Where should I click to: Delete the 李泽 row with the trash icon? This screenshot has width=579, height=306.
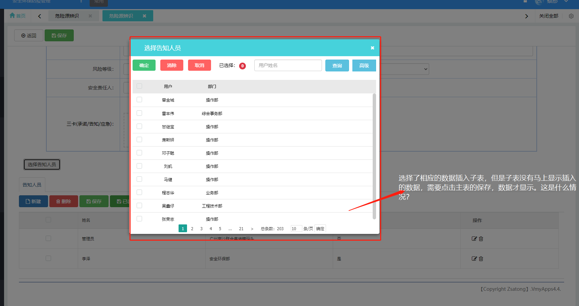coord(481,259)
